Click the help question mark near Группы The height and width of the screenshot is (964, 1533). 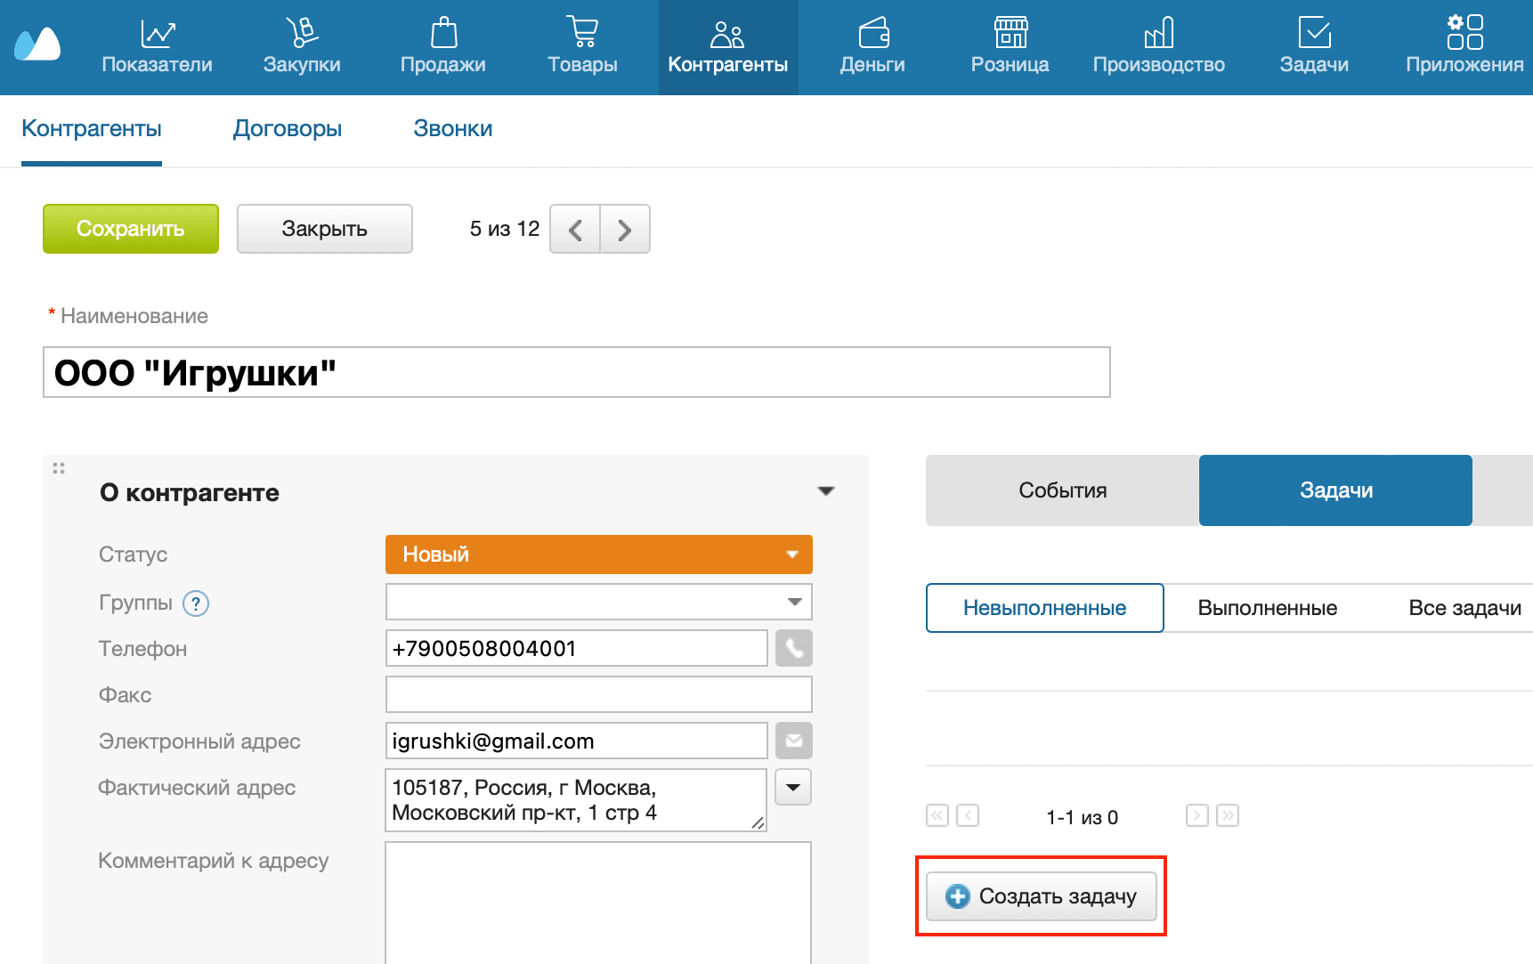pos(196,604)
